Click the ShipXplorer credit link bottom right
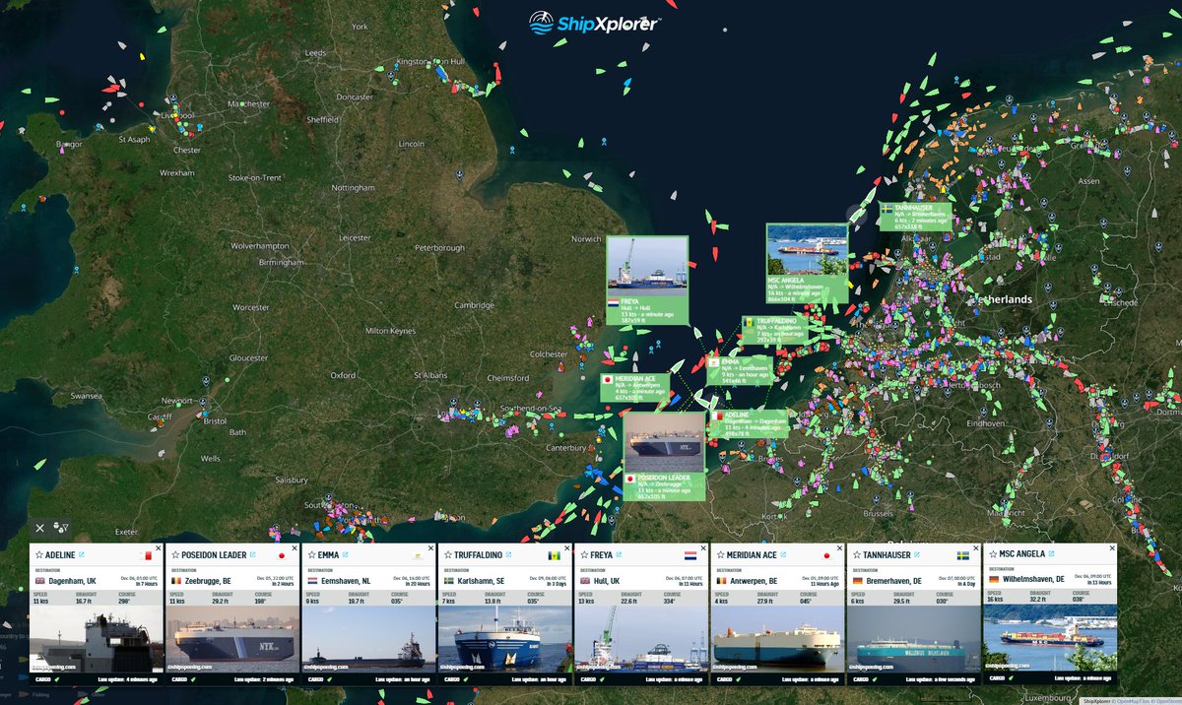This screenshot has height=705, width=1182. tap(1096, 701)
